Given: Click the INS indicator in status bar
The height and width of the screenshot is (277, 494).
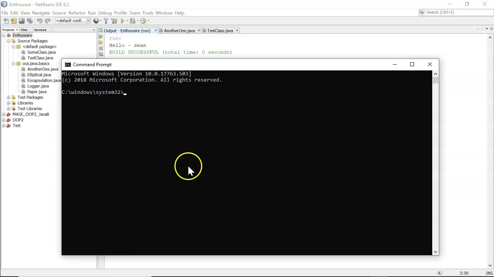Looking at the screenshot, I should point(489,273).
